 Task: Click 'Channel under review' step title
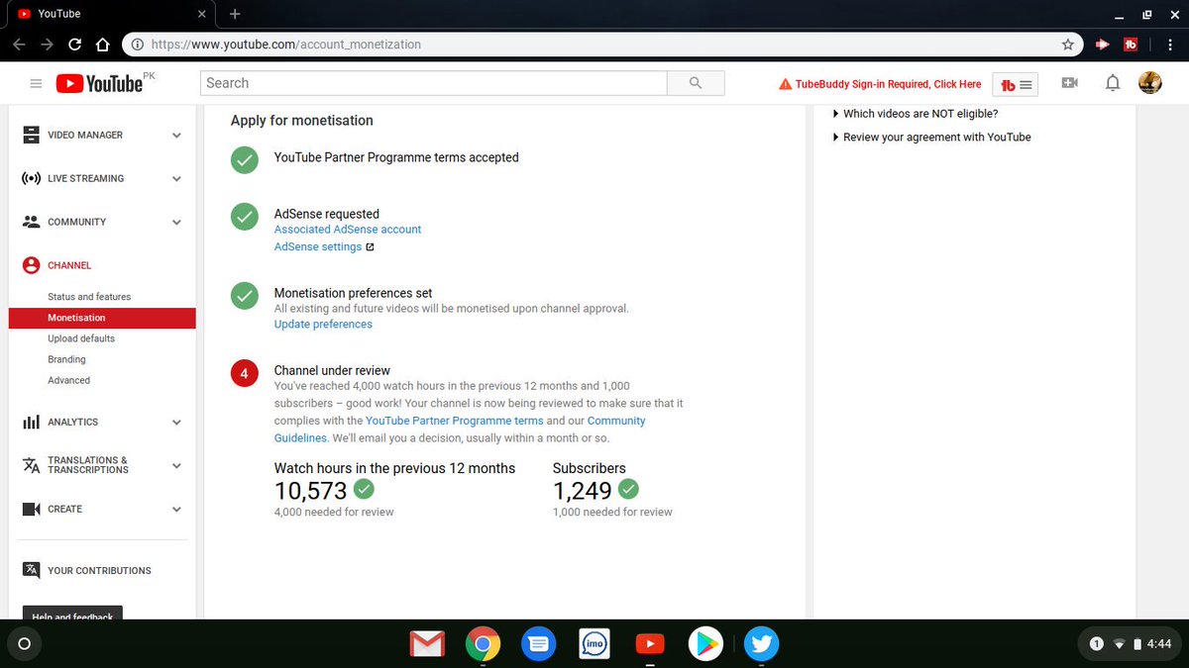tap(332, 371)
